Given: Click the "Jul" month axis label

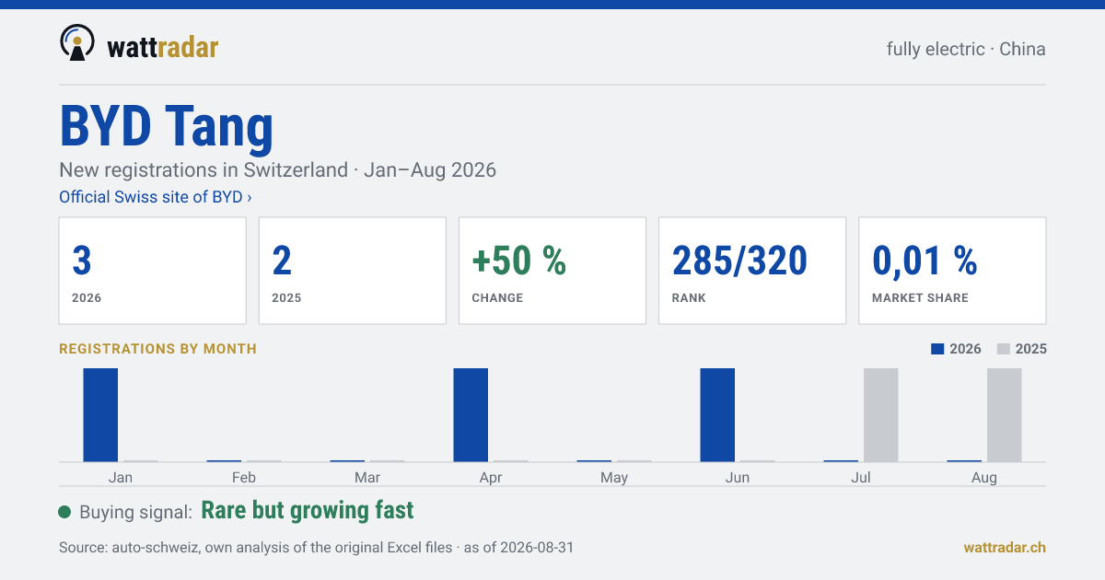Looking at the screenshot, I should (861, 477).
